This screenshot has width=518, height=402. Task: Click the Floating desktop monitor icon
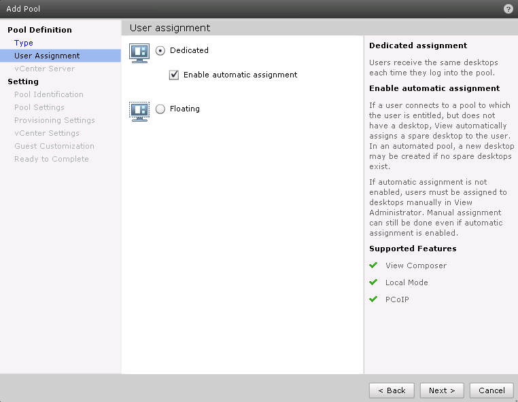click(139, 111)
